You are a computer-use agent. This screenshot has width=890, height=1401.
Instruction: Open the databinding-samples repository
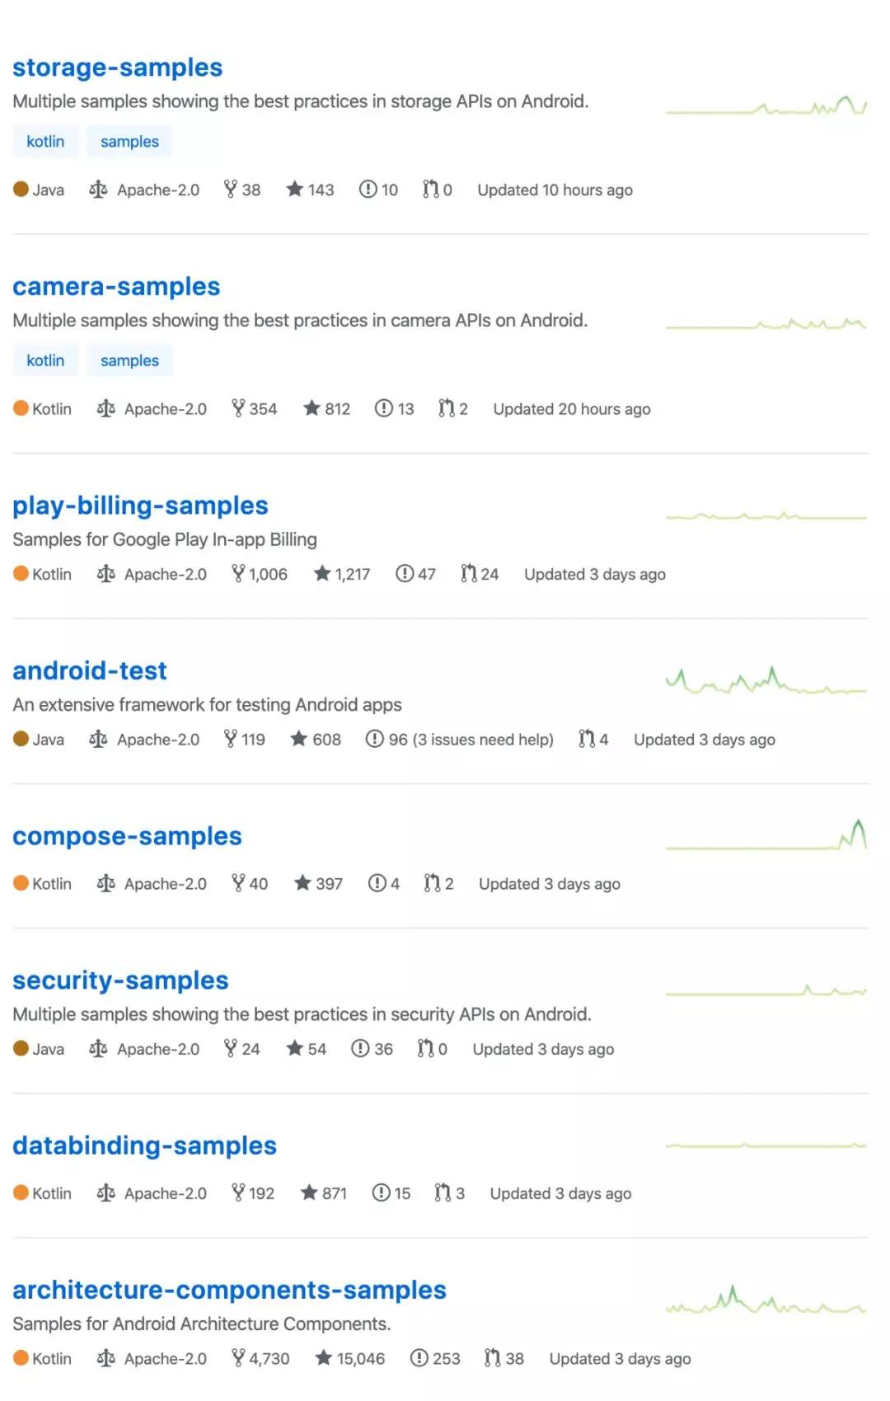click(x=144, y=1146)
